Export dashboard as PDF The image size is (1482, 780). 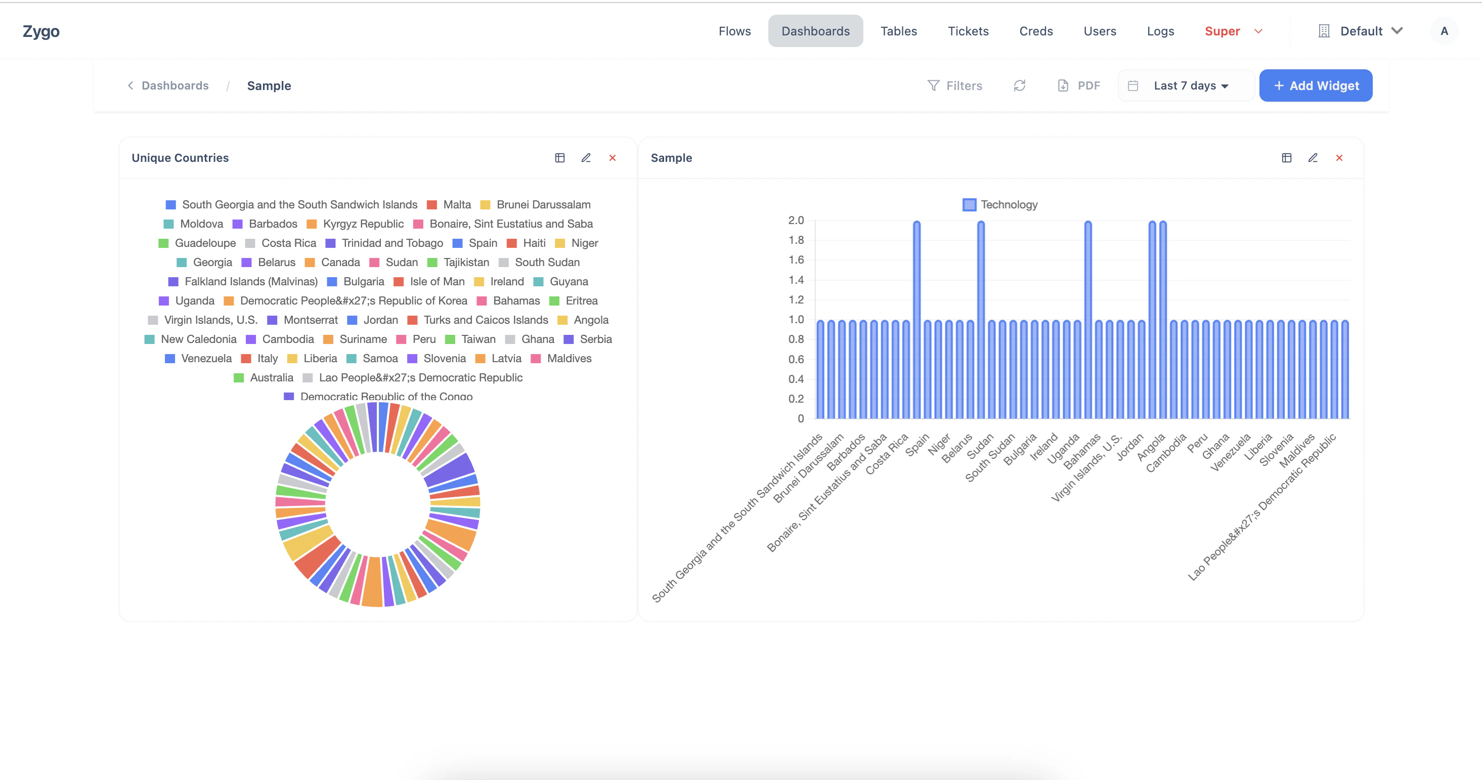[x=1079, y=85]
